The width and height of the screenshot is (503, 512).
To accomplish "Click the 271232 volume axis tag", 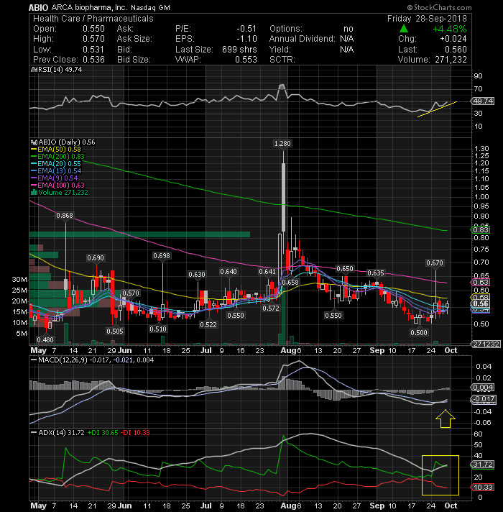I will coord(486,344).
